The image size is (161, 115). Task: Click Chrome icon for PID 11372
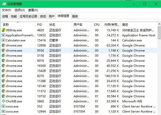point(3,91)
